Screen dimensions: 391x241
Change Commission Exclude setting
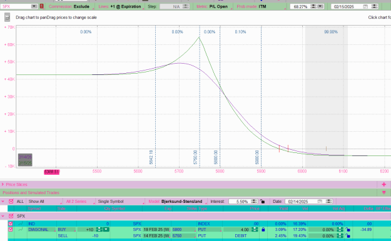71,6
